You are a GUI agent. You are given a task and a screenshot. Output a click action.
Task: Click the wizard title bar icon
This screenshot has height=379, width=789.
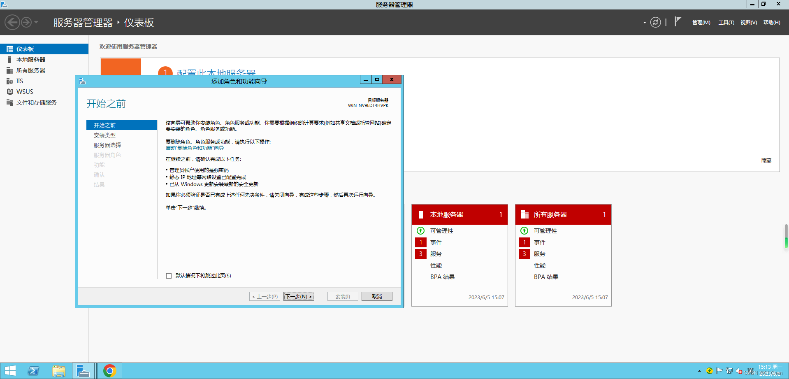tap(82, 81)
